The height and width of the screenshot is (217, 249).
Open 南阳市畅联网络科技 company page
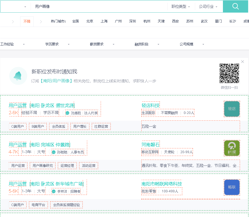pyautogui.click(x=162, y=184)
